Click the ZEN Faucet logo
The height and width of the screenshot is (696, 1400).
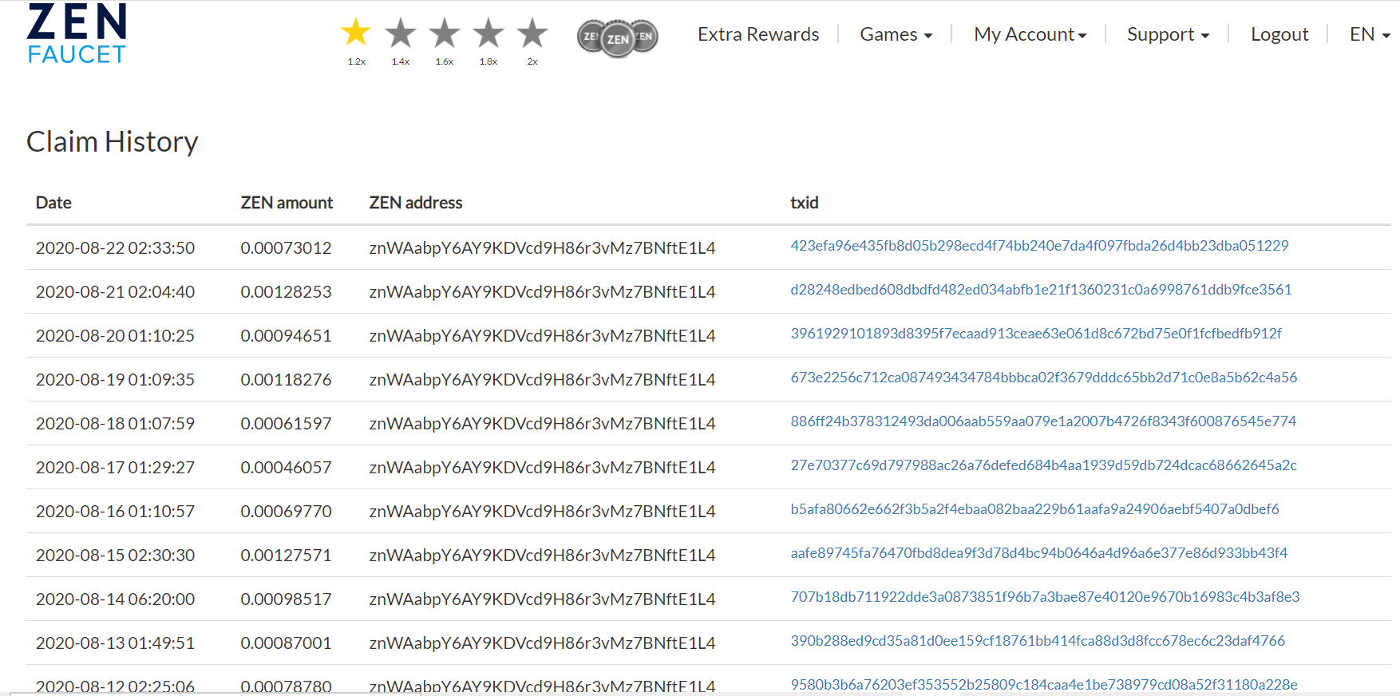click(x=77, y=34)
